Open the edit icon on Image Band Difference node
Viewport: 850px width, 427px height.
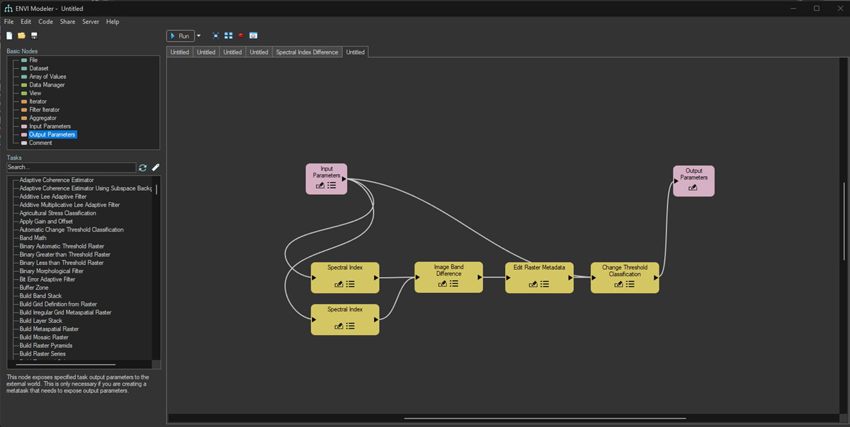pyautogui.click(x=442, y=284)
